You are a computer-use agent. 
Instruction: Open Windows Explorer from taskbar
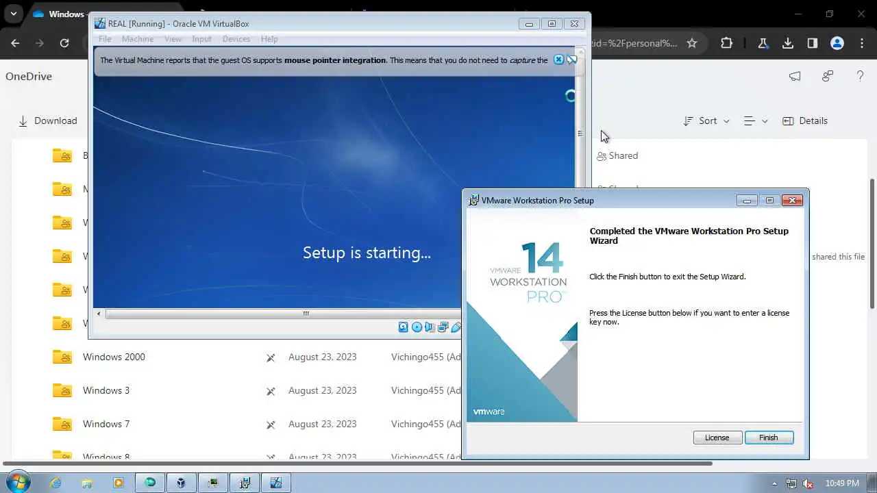[x=87, y=483]
